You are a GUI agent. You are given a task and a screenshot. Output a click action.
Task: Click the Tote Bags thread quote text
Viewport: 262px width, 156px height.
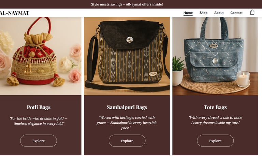[215, 120]
